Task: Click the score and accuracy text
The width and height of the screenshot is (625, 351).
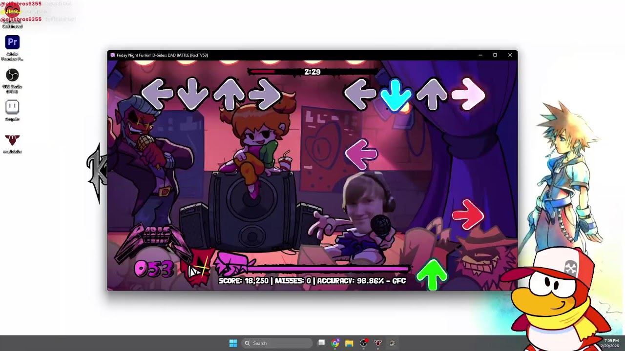Action: point(312,281)
